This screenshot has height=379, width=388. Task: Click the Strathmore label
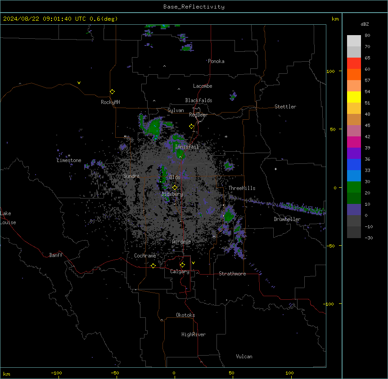(x=232, y=274)
